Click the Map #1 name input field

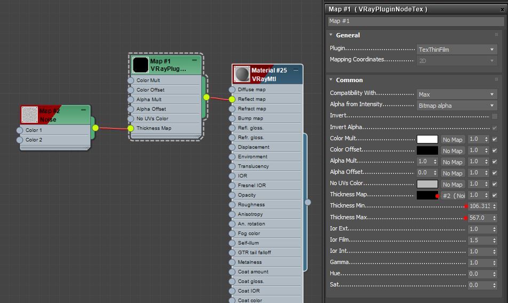pos(416,21)
